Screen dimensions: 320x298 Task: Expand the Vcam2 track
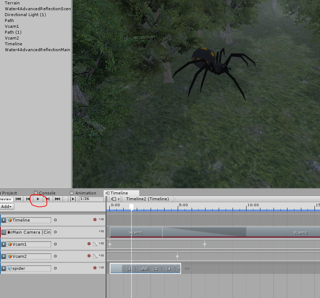coord(3,256)
